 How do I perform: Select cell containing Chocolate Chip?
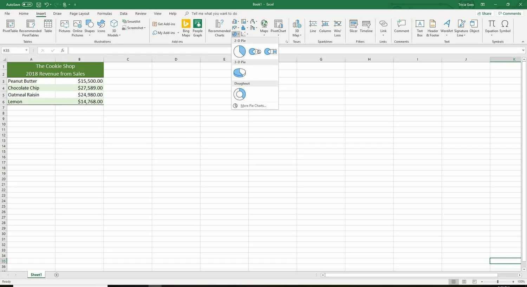31,88
